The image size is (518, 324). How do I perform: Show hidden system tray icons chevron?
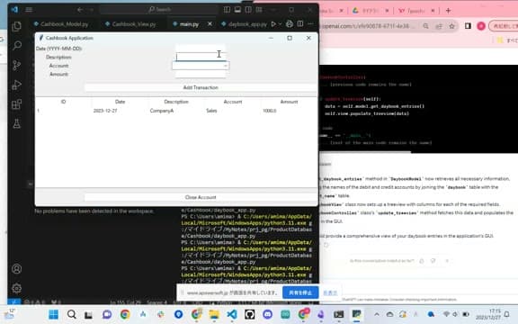click(377, 314)
